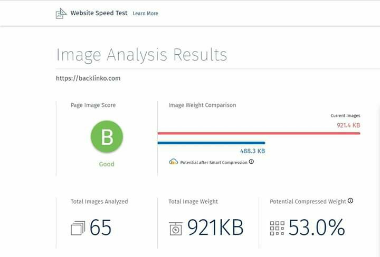Click the Image Analysis Results heading
Screen dimensions: 380x257
142,55
